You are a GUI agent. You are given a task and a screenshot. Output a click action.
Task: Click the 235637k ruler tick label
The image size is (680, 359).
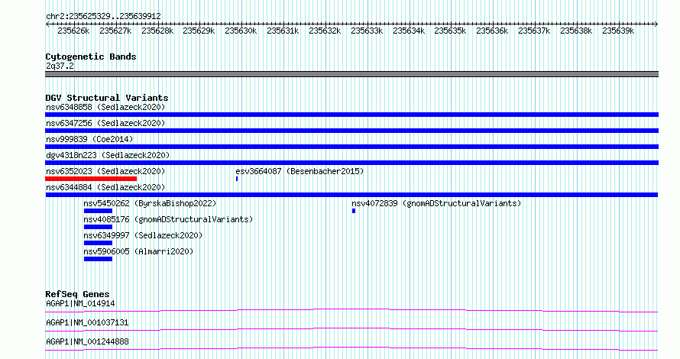coord(534,31)
